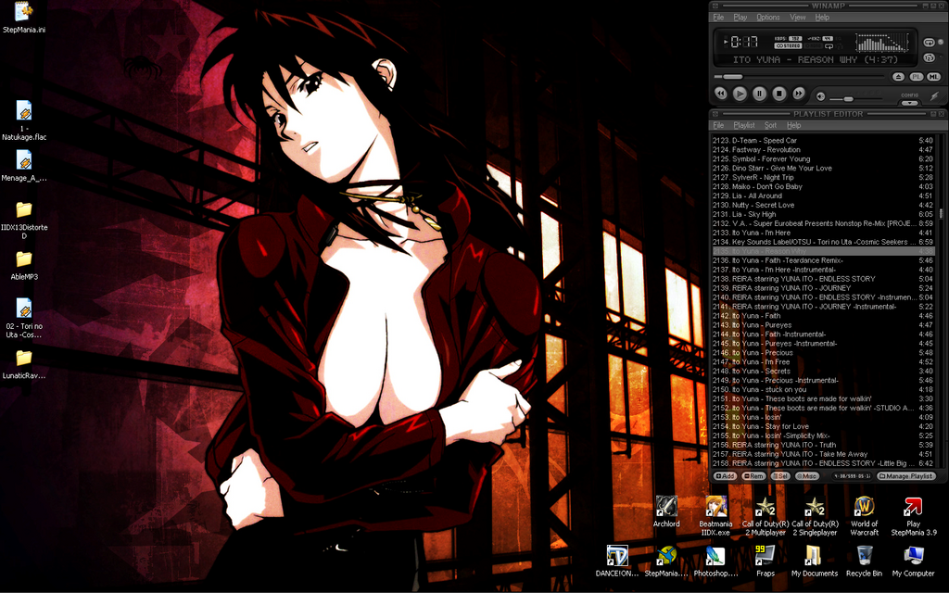Open the Options menu in Winamp
Image resolution: width=949 pixels, height=593 pixels.
click(767, 17)
